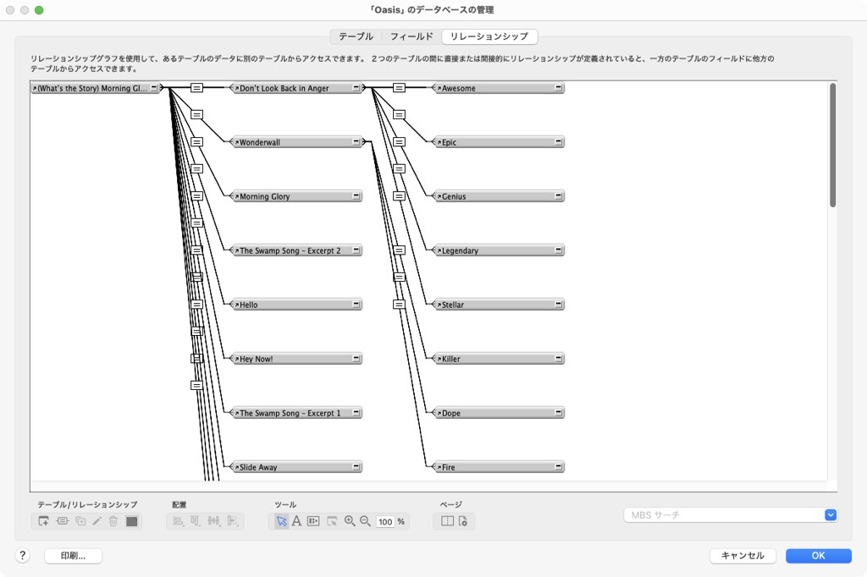Viewport: 867px width, 577px height.
Task: Select the arrow pointer tool
Action: pyautogui.click(x=281, y=521)
